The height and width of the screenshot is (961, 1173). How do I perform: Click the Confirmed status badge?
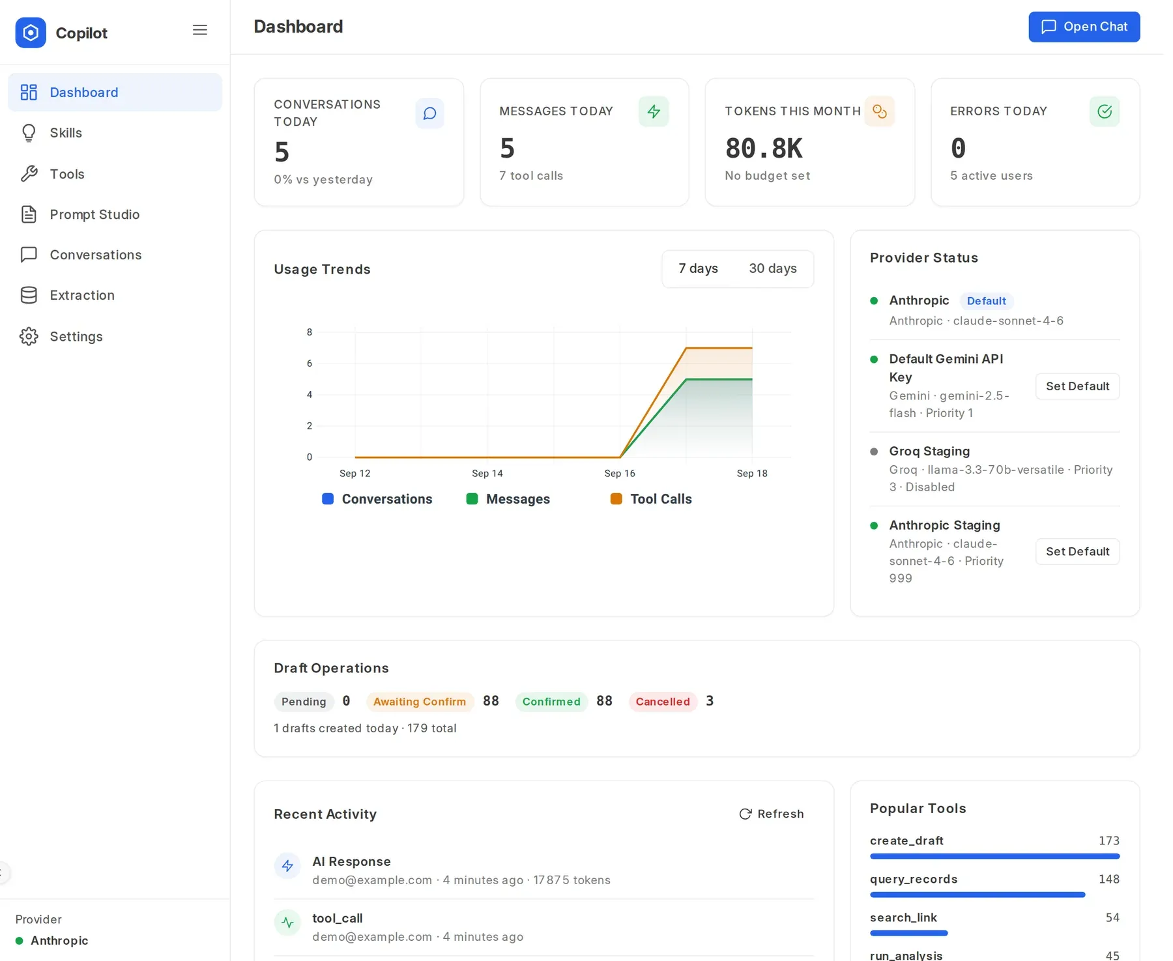(x=551, y=702)
